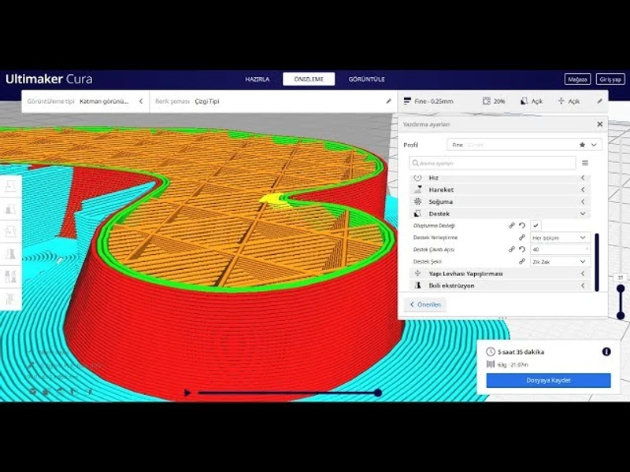Click the settings search field
630x472 pixels.
click(x=493, y=163)
